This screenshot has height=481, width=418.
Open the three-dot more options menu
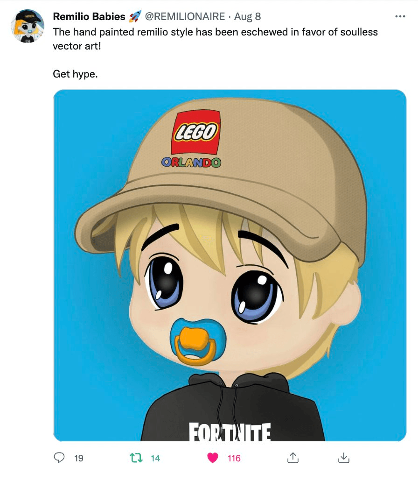(400, 16)
